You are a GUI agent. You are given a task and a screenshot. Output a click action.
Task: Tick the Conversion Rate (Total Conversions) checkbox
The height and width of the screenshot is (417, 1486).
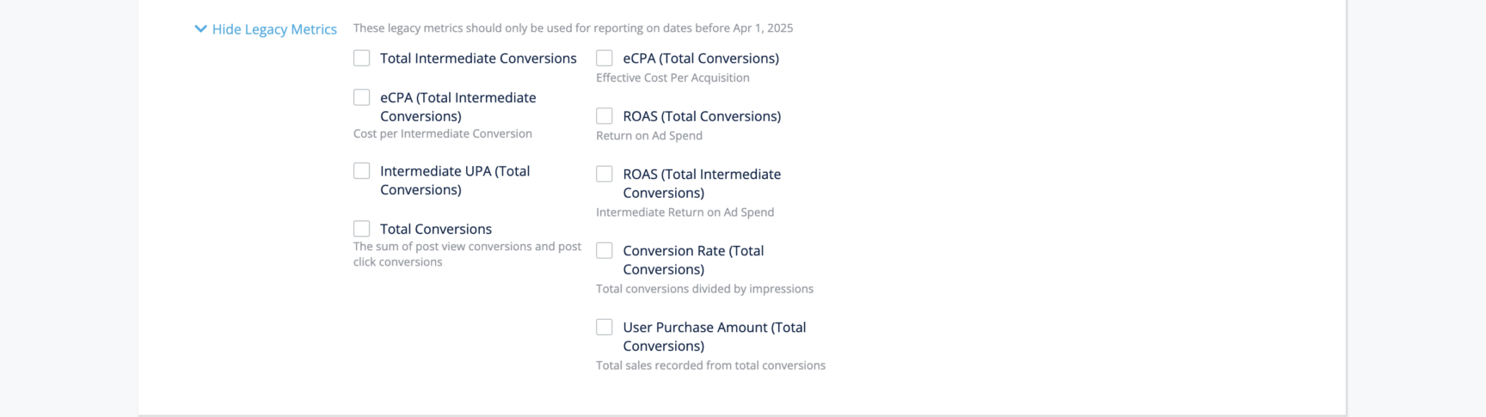click(x=605, y=251)
